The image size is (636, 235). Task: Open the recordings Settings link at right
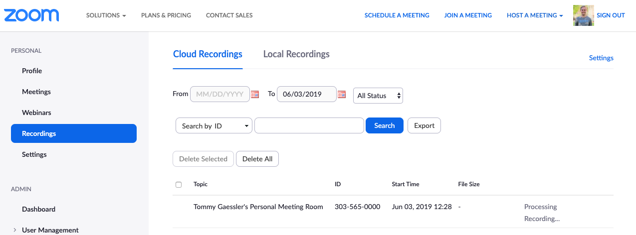[x=601, y=58]
